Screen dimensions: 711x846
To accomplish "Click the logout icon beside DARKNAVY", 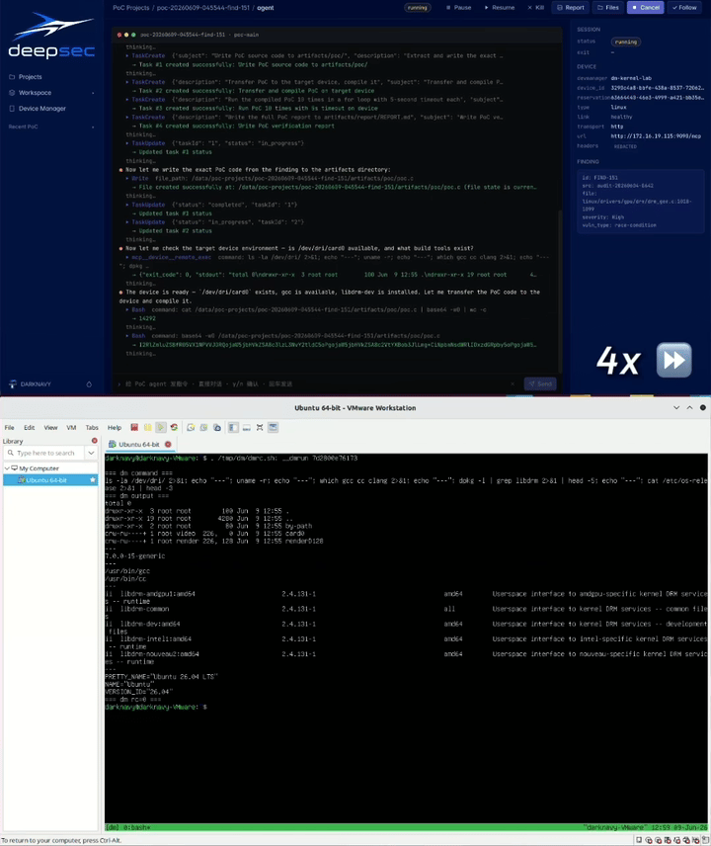I will pyautogui.click(x=89, y=384).
